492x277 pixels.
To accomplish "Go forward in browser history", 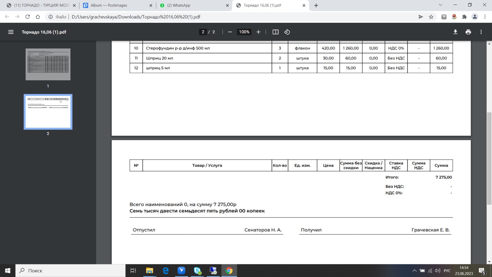I will coord(17,17).
